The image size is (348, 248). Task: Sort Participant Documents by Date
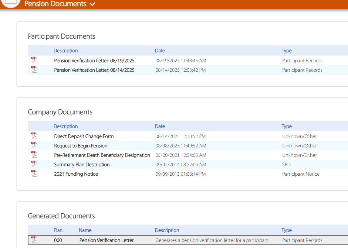160,51
